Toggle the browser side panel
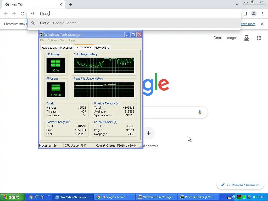The height and width of the screenshot is (201, 268). tap(245, 14)
